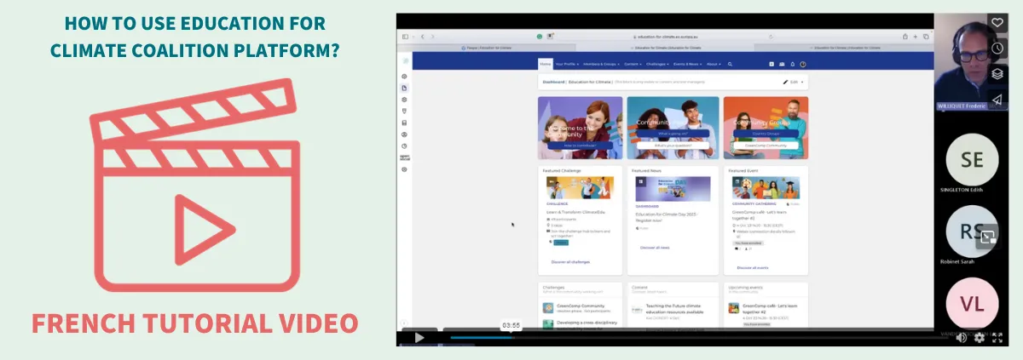This screenshot has height=360, width=1023.
Task: Open 'Discover all events' link
Action: click(753, 267)
